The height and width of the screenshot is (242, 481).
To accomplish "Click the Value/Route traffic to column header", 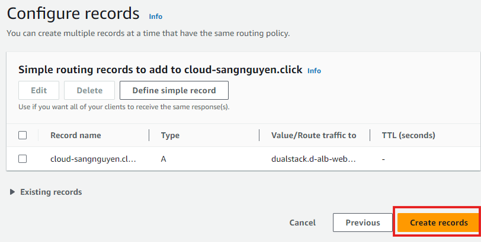I will [x=313, y=135].
